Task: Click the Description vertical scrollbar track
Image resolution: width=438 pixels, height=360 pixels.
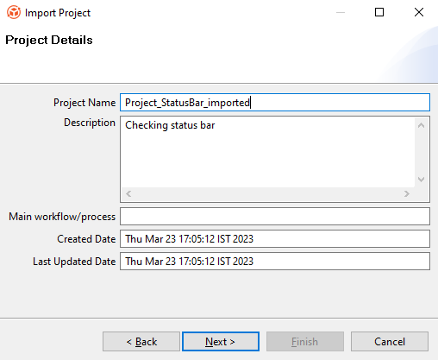Action: pyautogui.click(x=422, y=152)
